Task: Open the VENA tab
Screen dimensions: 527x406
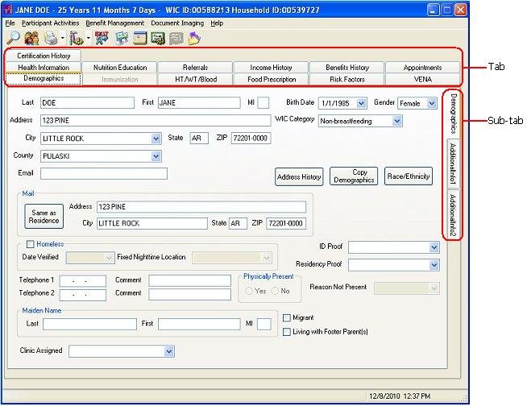Action: coord(422,79)
